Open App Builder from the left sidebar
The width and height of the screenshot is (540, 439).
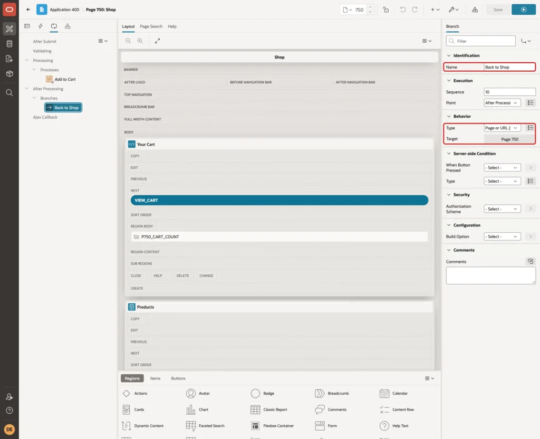(9, 29)
